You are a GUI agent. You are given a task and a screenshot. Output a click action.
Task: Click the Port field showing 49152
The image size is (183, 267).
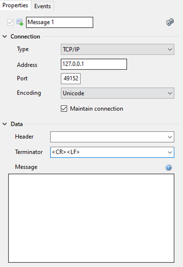point(71,79)
